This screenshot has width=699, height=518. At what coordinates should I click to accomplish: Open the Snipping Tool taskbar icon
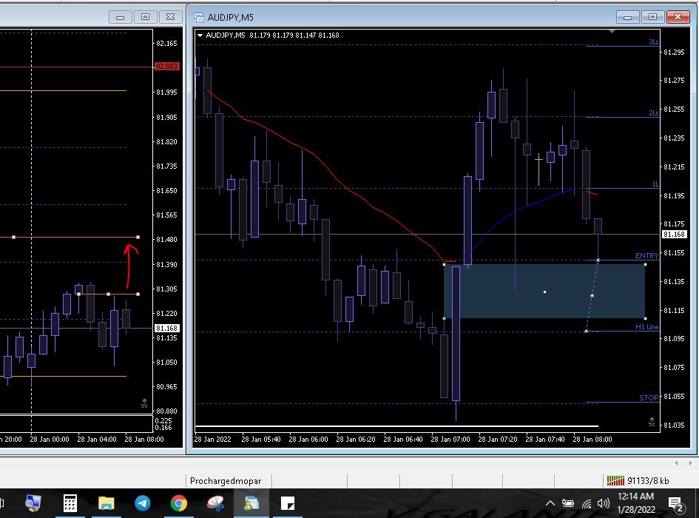coord(215,503)
